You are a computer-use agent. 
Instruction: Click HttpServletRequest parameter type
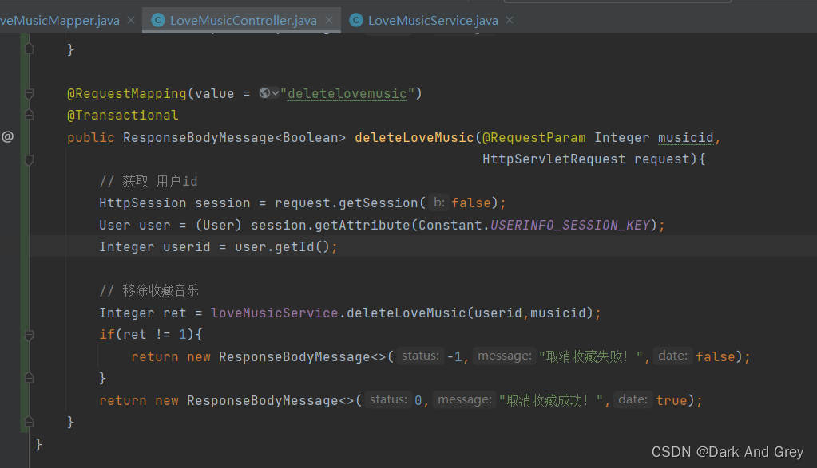[x=554, y=159]
